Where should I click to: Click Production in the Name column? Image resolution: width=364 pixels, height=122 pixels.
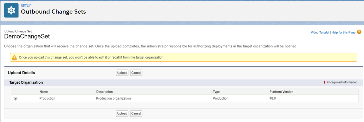coord(47,98)
